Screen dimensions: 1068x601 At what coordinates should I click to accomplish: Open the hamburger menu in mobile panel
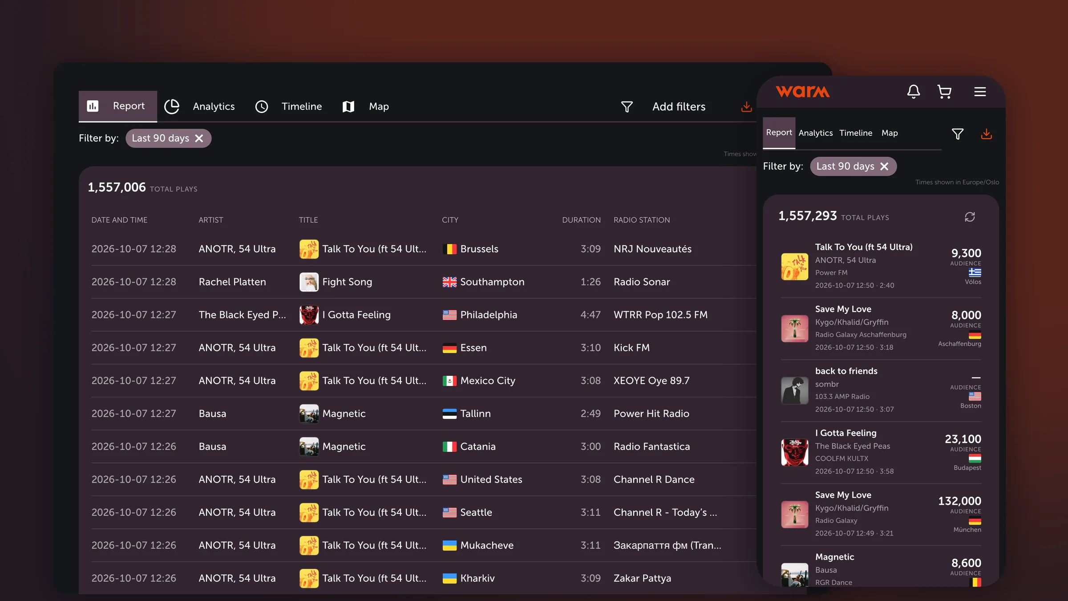[x=980, y=92]
